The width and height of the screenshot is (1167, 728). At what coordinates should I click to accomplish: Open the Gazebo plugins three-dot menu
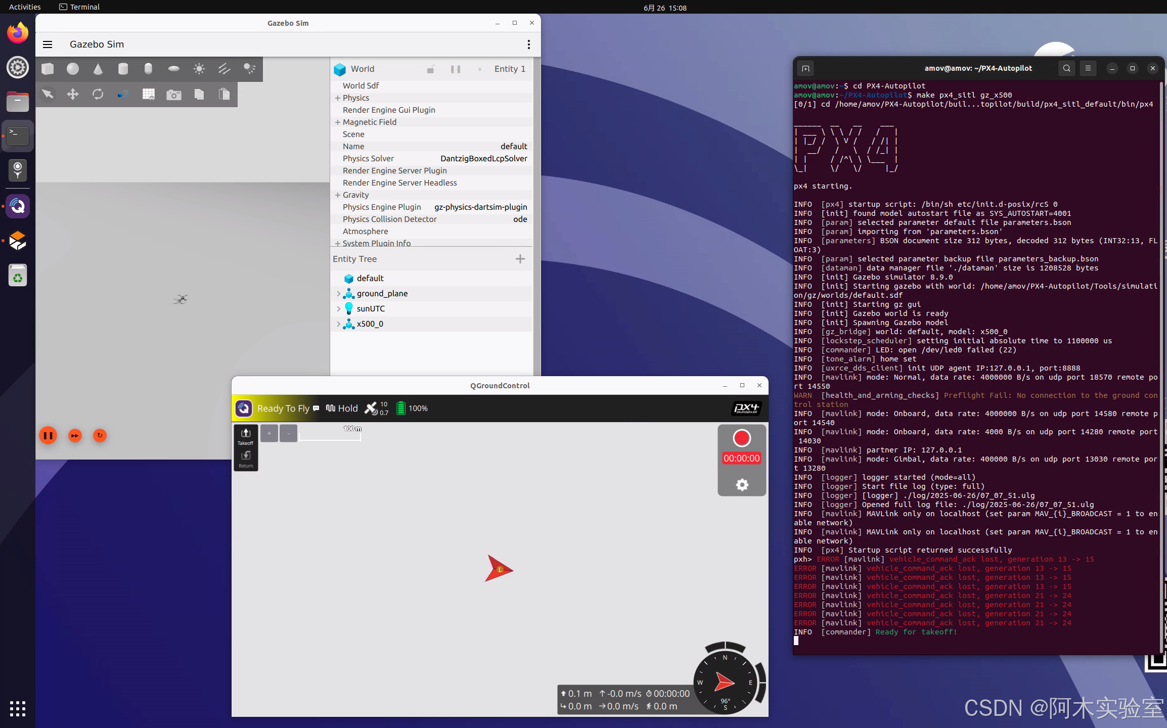point(528,44)
